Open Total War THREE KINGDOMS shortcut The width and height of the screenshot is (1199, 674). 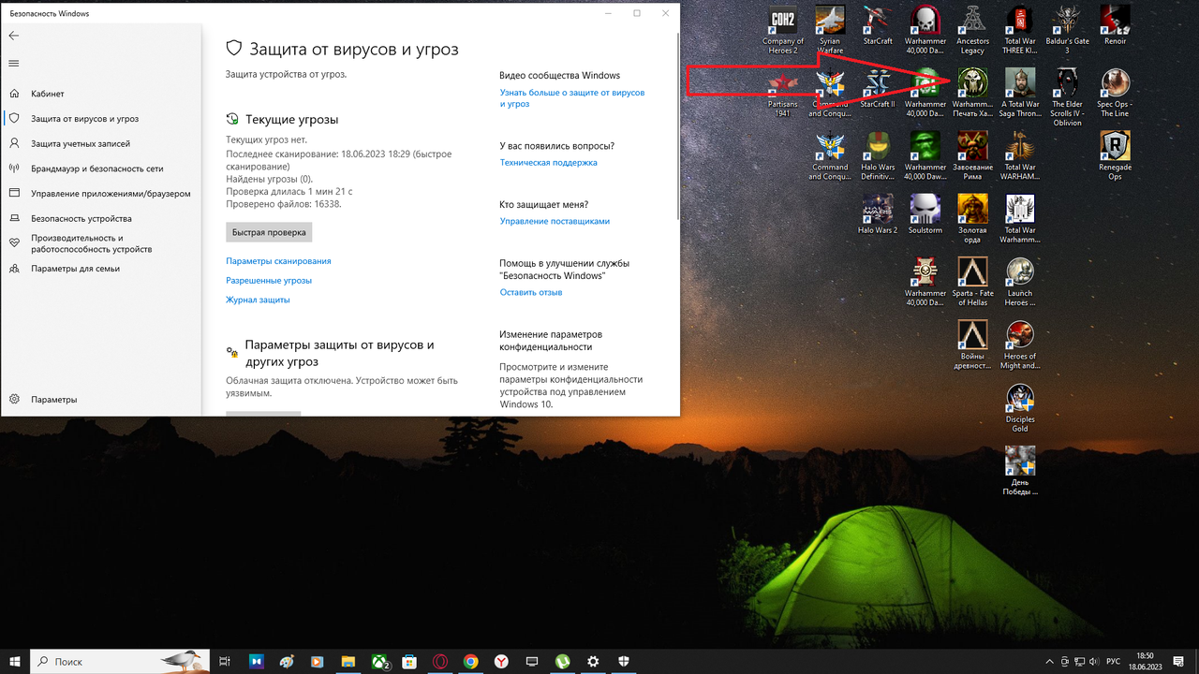coord(1019,30)
